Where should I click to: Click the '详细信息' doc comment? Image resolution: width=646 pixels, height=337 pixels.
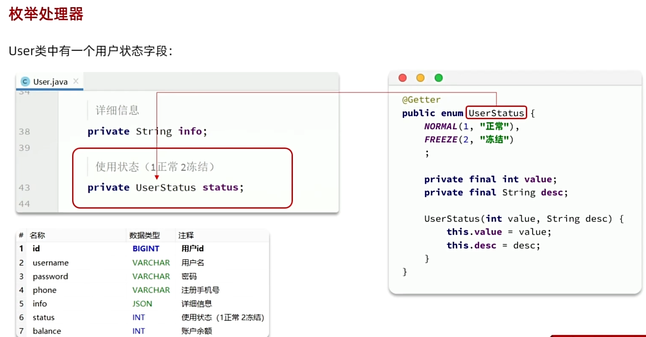tap(117, 110)
